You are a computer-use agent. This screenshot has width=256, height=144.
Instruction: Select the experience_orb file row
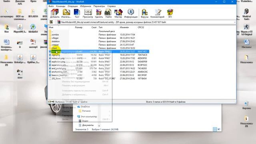point(99,65)
